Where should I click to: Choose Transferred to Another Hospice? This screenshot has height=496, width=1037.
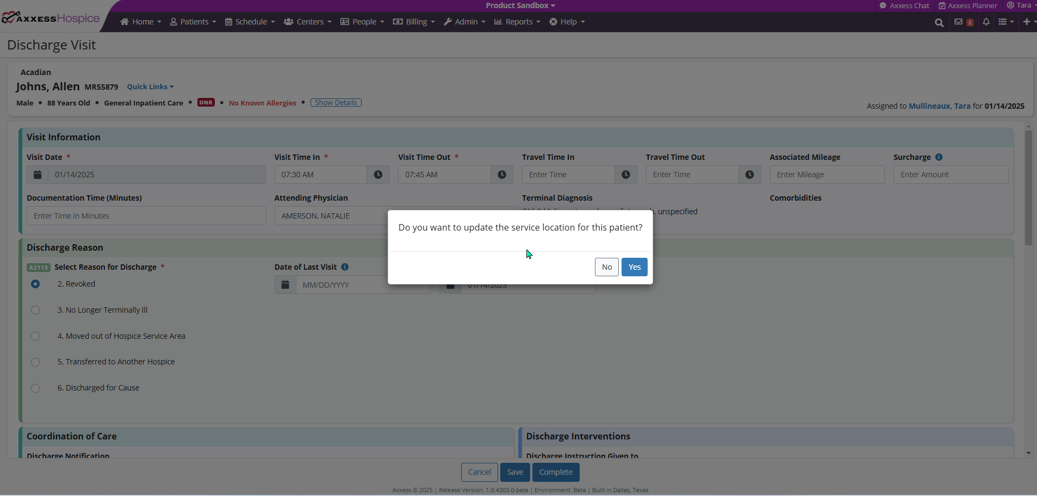(35, 362)
